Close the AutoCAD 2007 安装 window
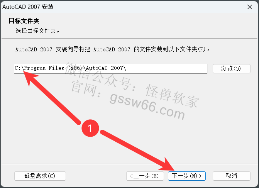The height and width of the screenshot is (188, 259). click(x=250, y=7)
